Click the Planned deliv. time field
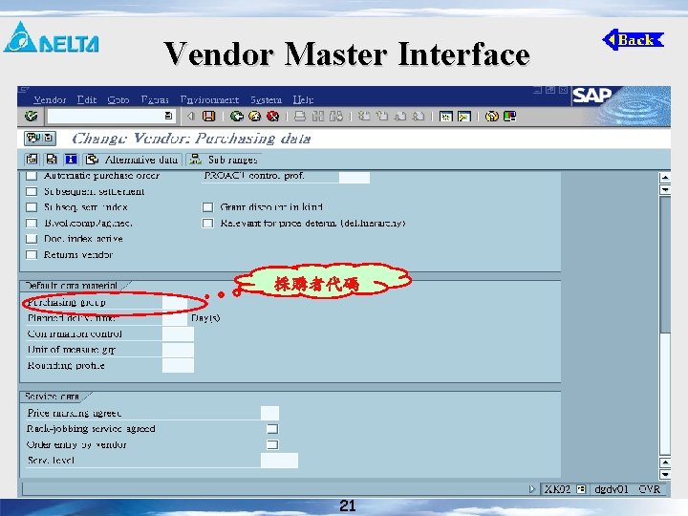Viewport: 688px width, 516px height. pyautogui.click(x=175, y=318)
